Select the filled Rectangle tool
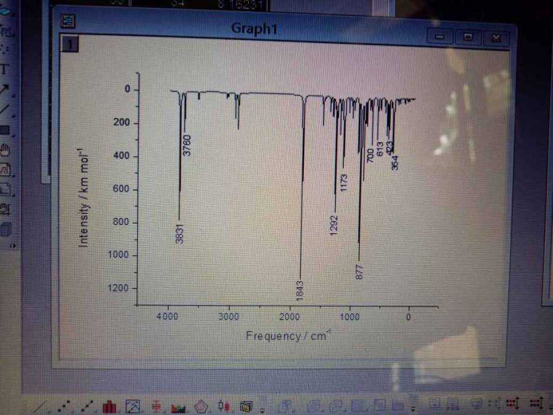 (x=4, y=130)
